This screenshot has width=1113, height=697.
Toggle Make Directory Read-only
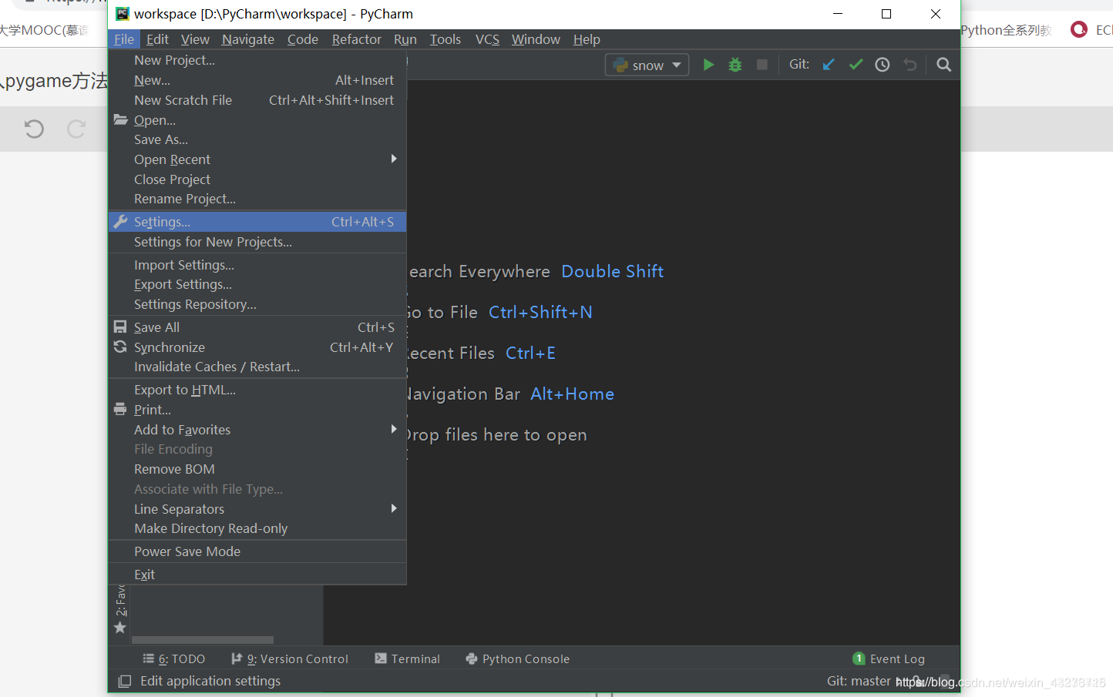[x=210, y=528]
